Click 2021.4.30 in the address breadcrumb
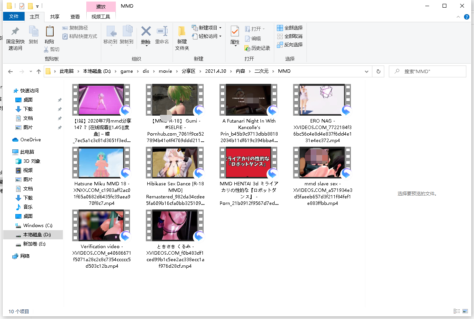 coord(216,71)
